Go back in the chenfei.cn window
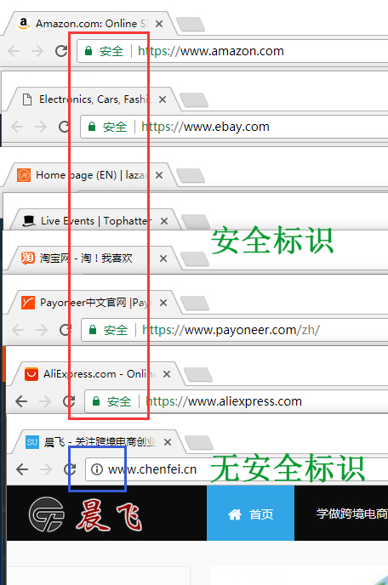 pos(22,469)
